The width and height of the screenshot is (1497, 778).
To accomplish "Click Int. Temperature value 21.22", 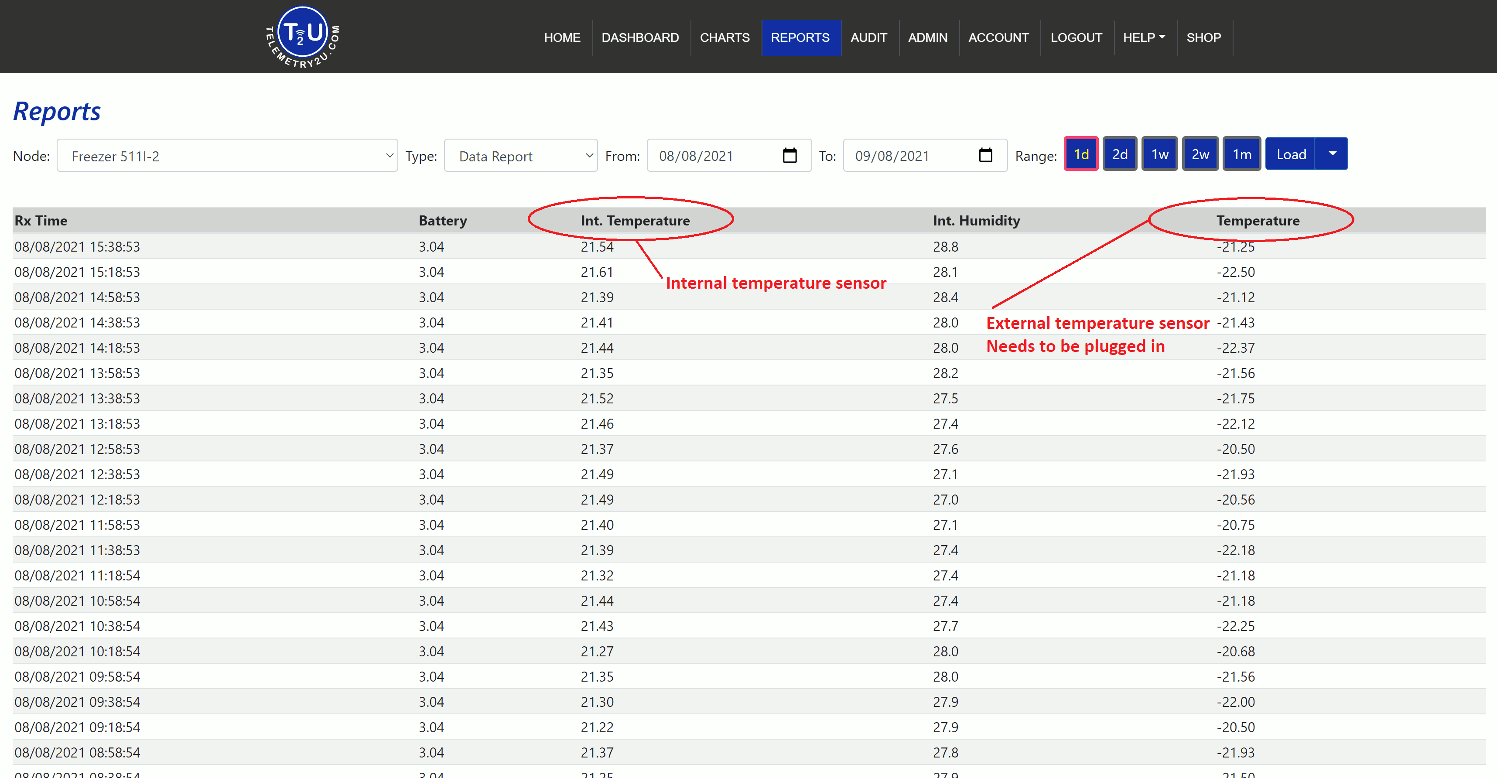I will (597, 727).
